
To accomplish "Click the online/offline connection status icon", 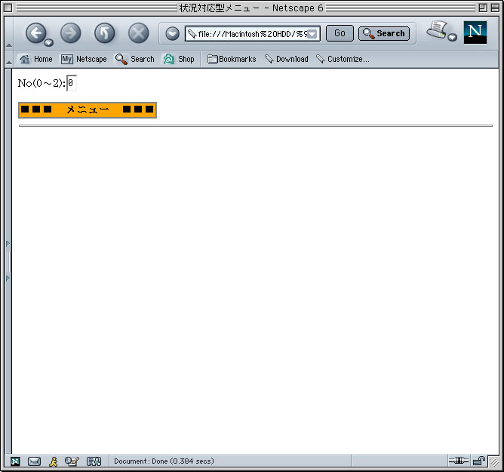I will [x=459, y=461].
